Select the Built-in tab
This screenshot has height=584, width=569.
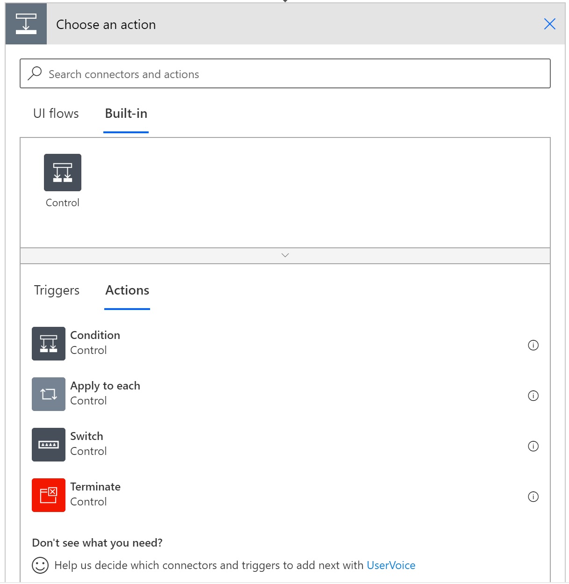click(x=126, y=114)
